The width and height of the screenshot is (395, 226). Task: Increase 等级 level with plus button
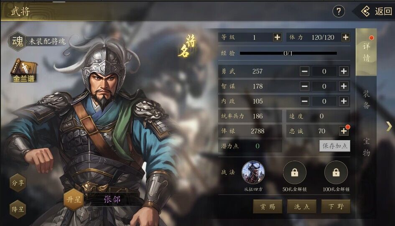(278, 37)
